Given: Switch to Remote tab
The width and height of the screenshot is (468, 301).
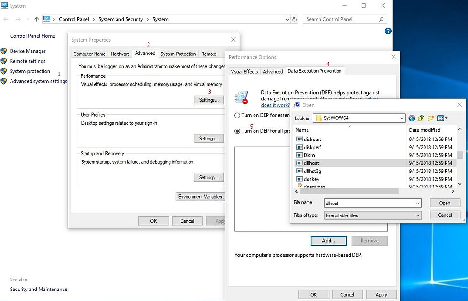Looking at the screenshot, I should tap(209, 54).
